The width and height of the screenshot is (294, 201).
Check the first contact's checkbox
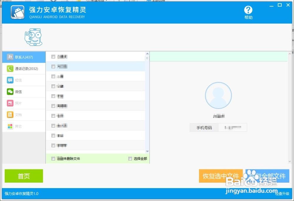[53, 57]
